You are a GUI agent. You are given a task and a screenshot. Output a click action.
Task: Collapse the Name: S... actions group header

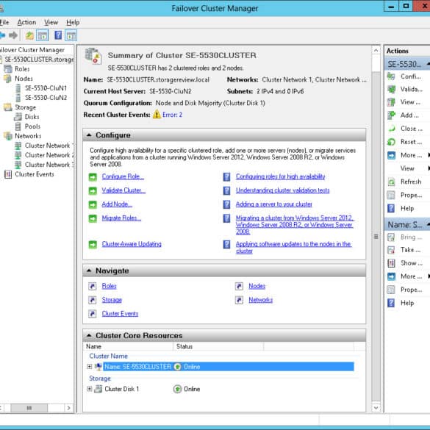point(428,225)
